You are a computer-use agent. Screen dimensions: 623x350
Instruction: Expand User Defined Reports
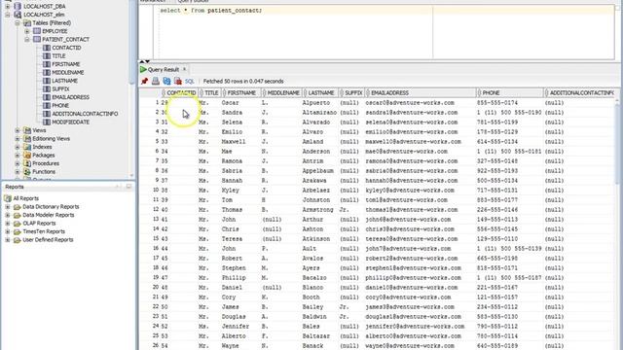tap(8, 240)
